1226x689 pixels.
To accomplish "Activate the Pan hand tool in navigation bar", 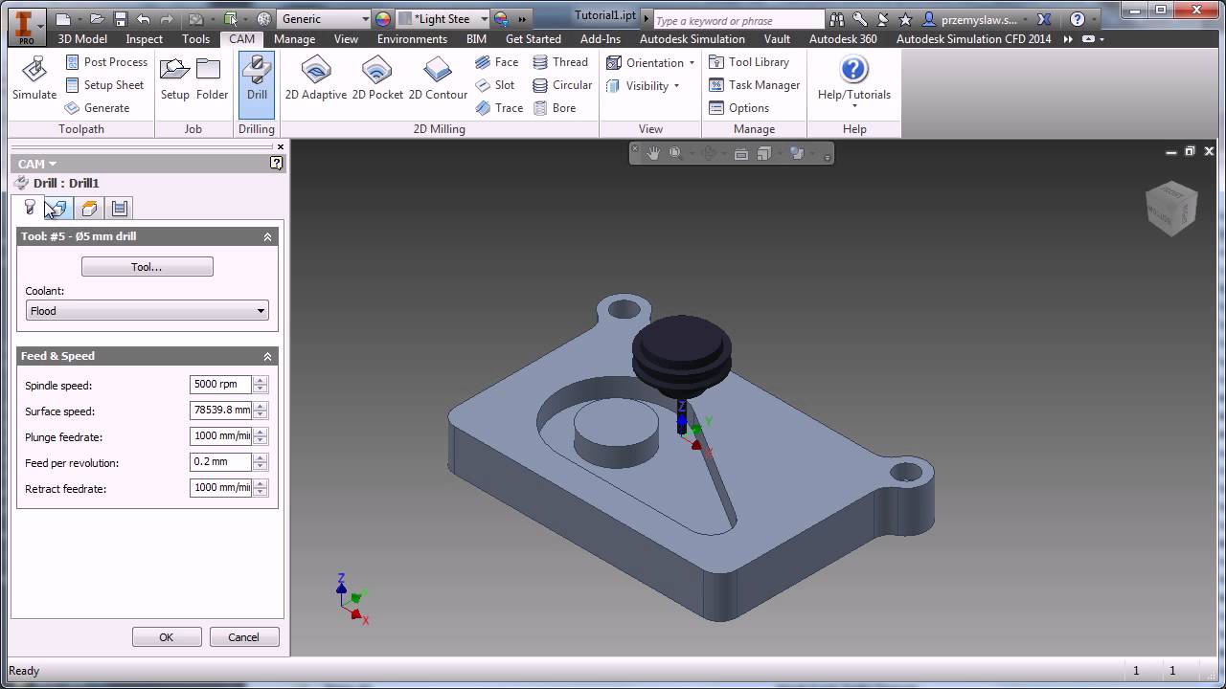I will click(653, 153).
